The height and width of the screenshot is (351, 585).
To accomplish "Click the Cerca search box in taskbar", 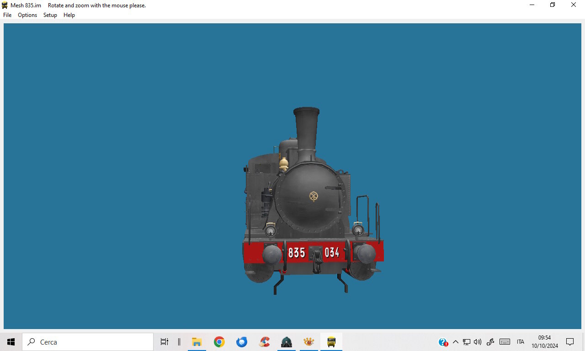I will [x=88, y=342].
